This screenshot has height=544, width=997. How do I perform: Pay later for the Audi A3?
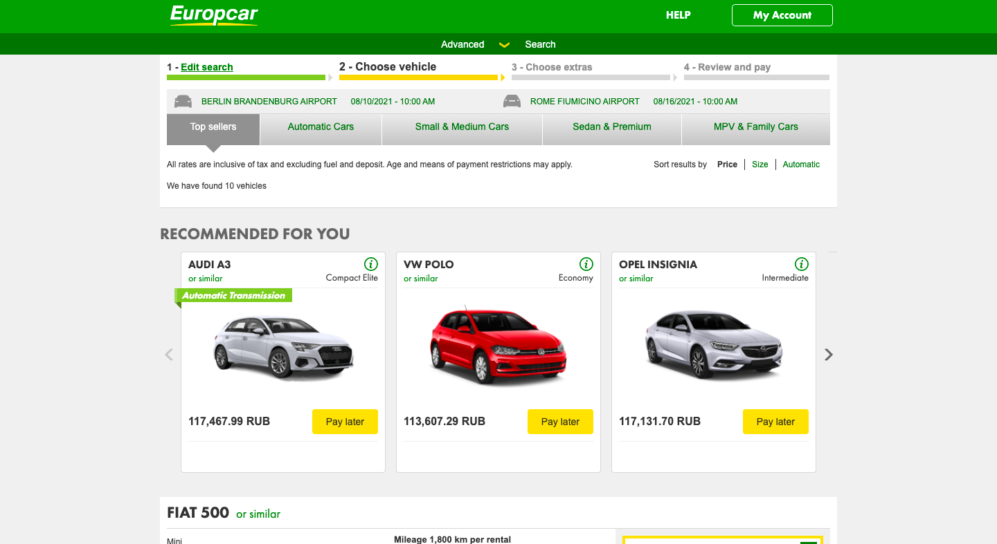click(345, 422)
